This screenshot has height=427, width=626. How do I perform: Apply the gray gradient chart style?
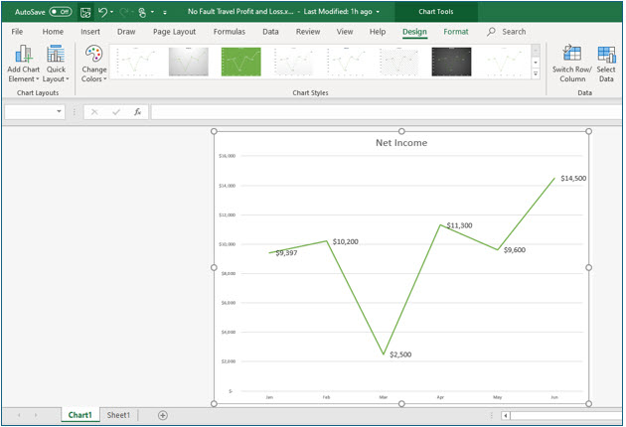189,62
